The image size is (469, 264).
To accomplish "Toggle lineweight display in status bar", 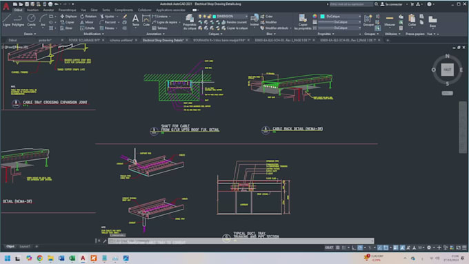I will [x=395, y=247].
